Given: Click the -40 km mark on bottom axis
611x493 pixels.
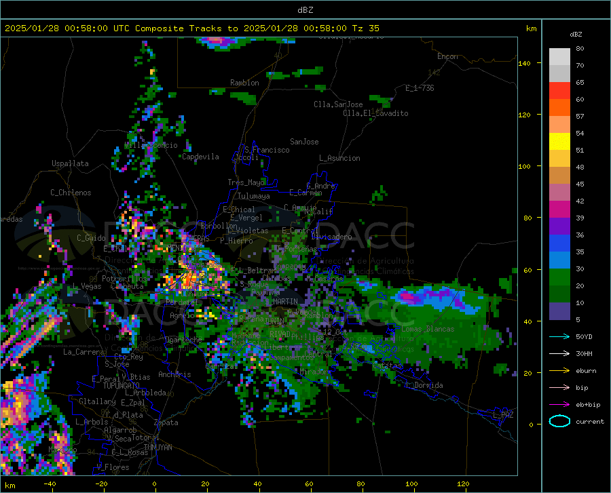Looking at the screenshot, I should [50, 484].
